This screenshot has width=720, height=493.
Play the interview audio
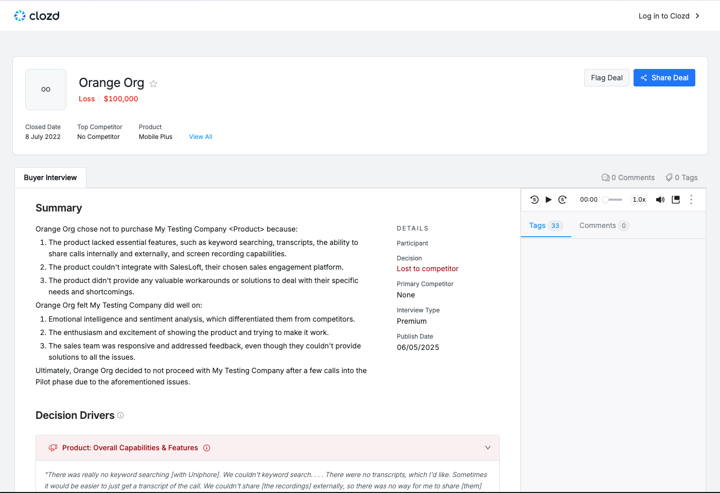(x=549, y=200)
